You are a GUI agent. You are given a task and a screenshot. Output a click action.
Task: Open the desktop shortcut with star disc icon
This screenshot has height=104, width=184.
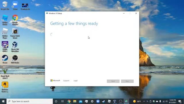(x=15, y=34)
